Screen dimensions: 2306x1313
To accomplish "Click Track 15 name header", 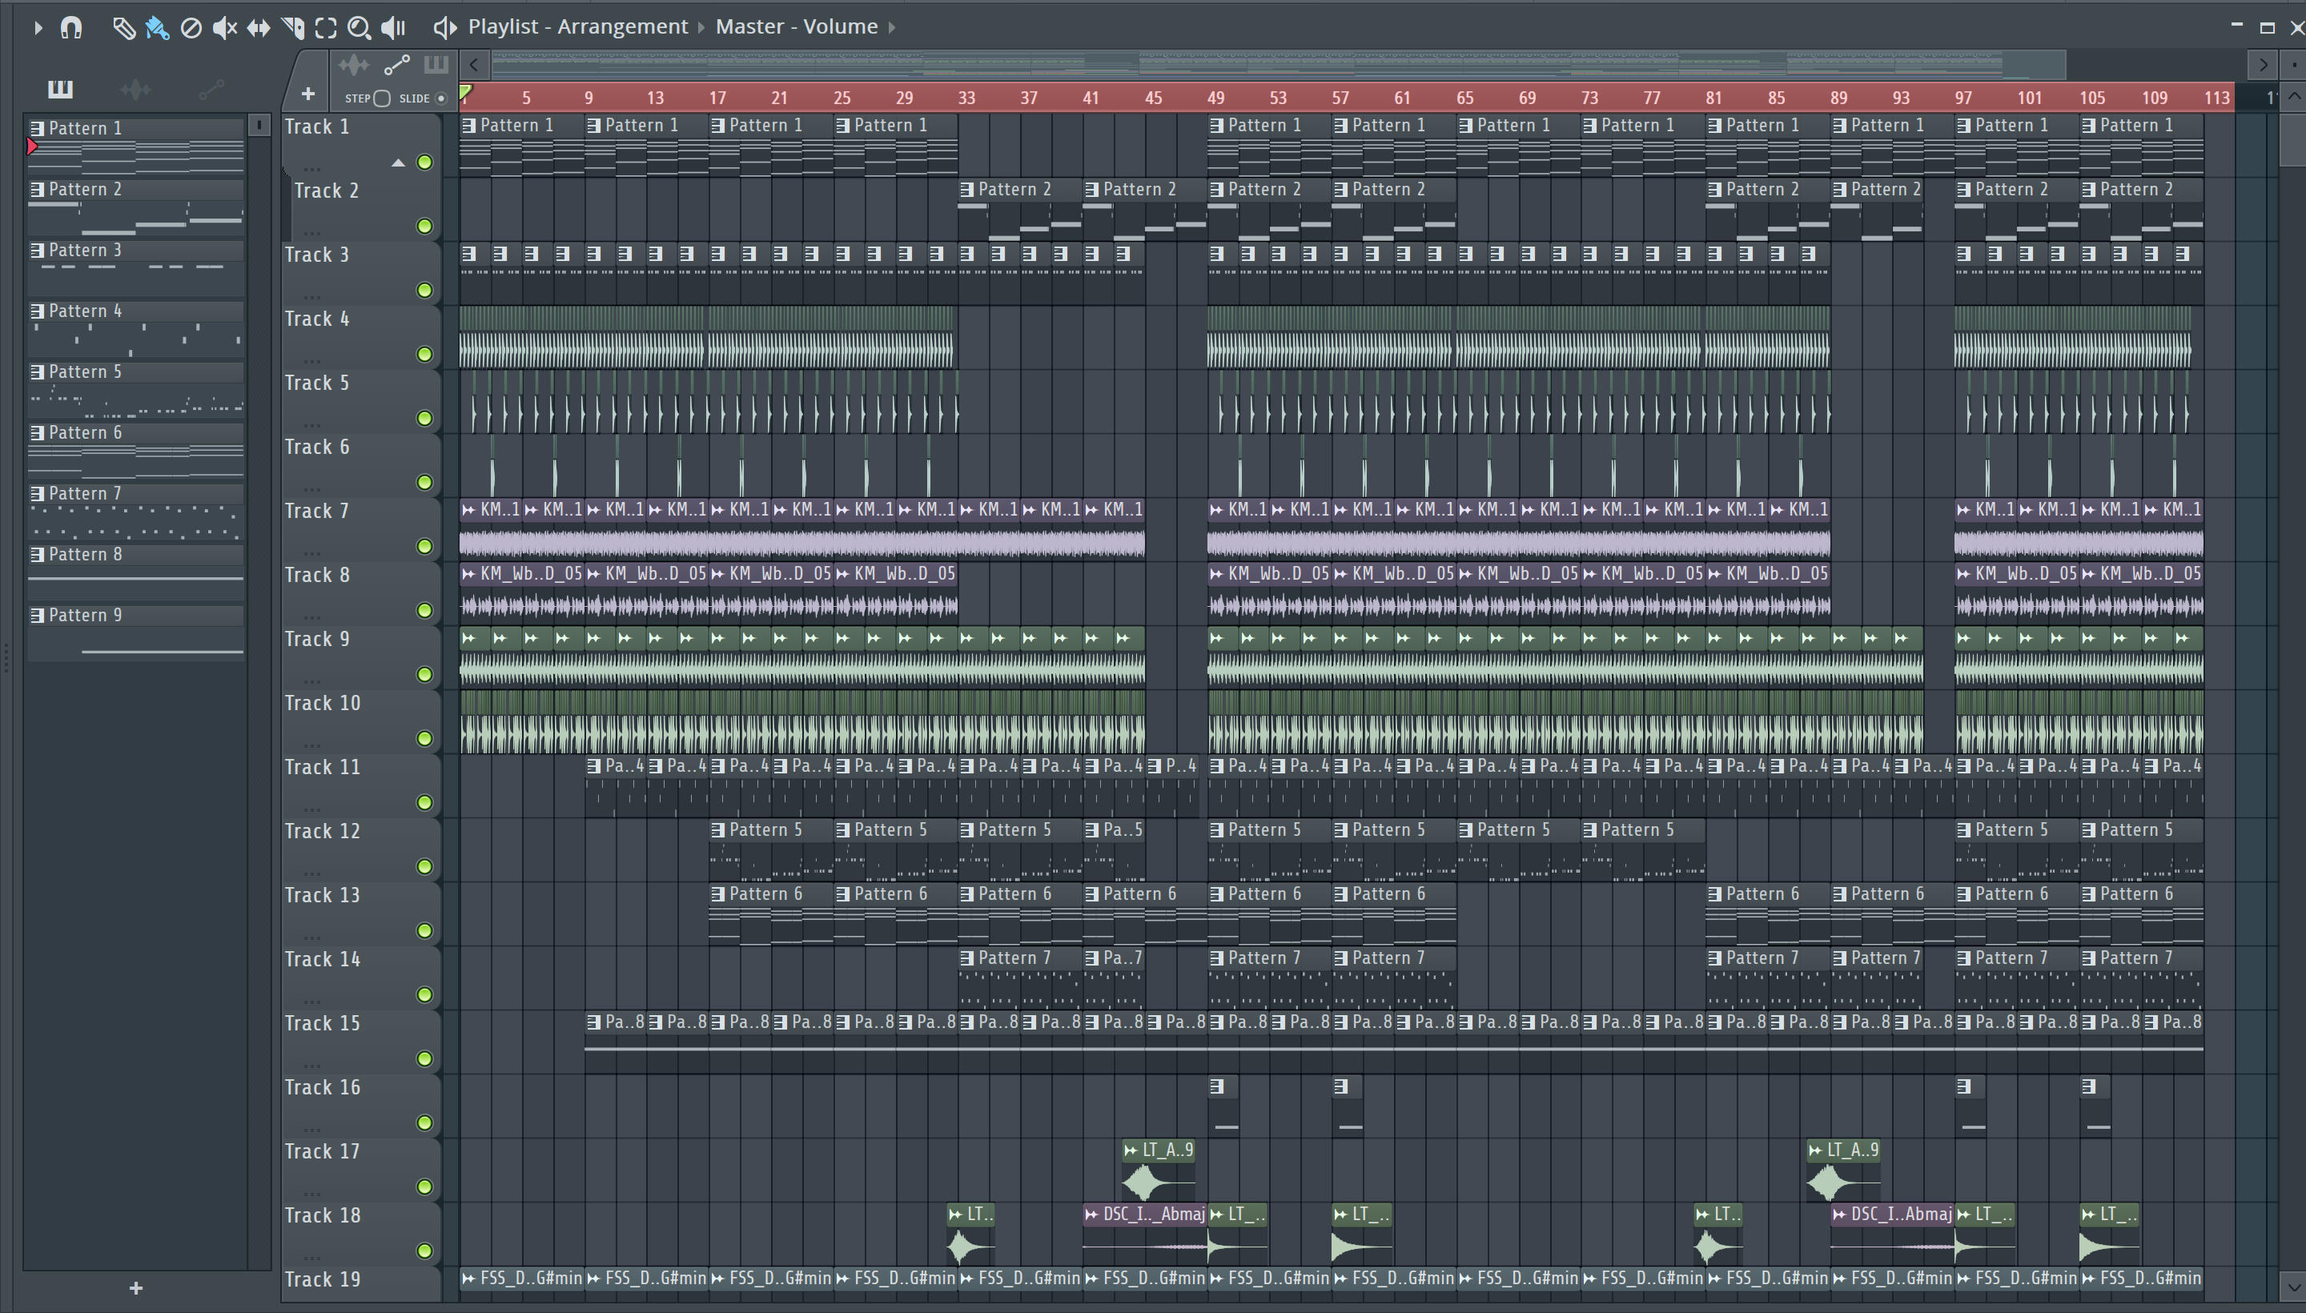I will point(322,1023).
